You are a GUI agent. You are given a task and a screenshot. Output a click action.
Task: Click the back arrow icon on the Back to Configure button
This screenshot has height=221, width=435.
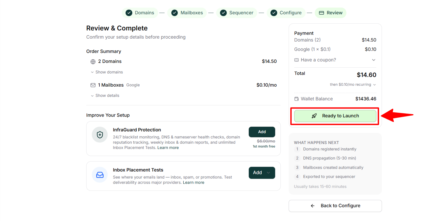[313, 206]
